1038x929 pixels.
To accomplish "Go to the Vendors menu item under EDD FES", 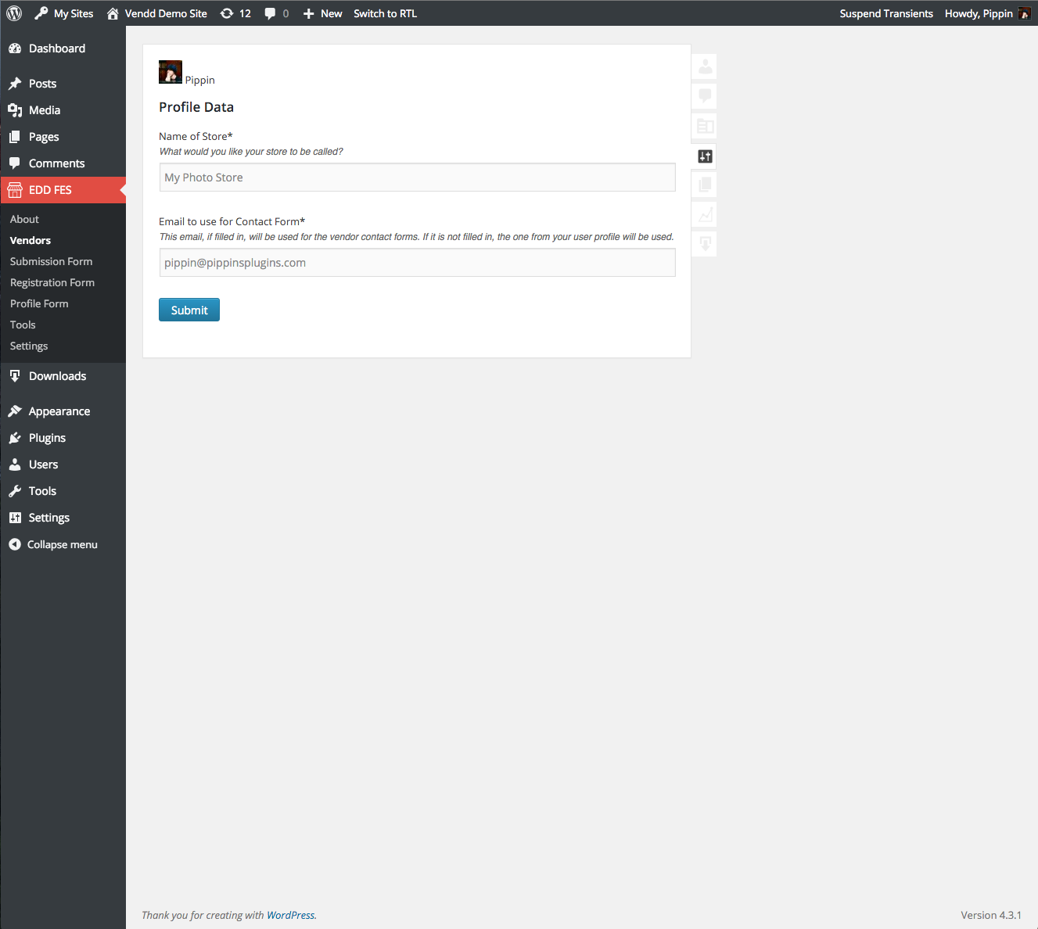I will click(x=30, y=240).
